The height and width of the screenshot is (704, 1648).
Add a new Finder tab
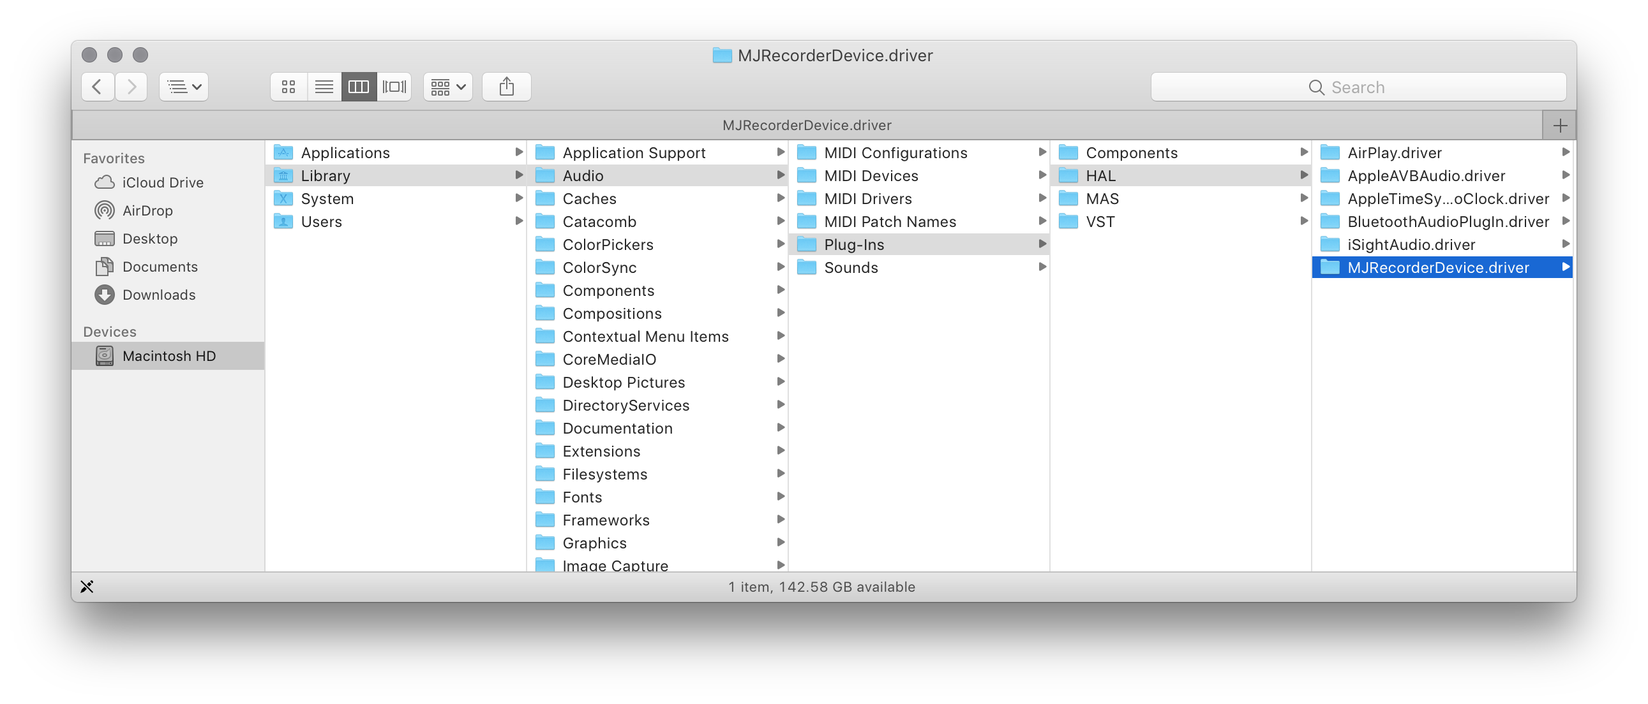(x=1560, y=126)
